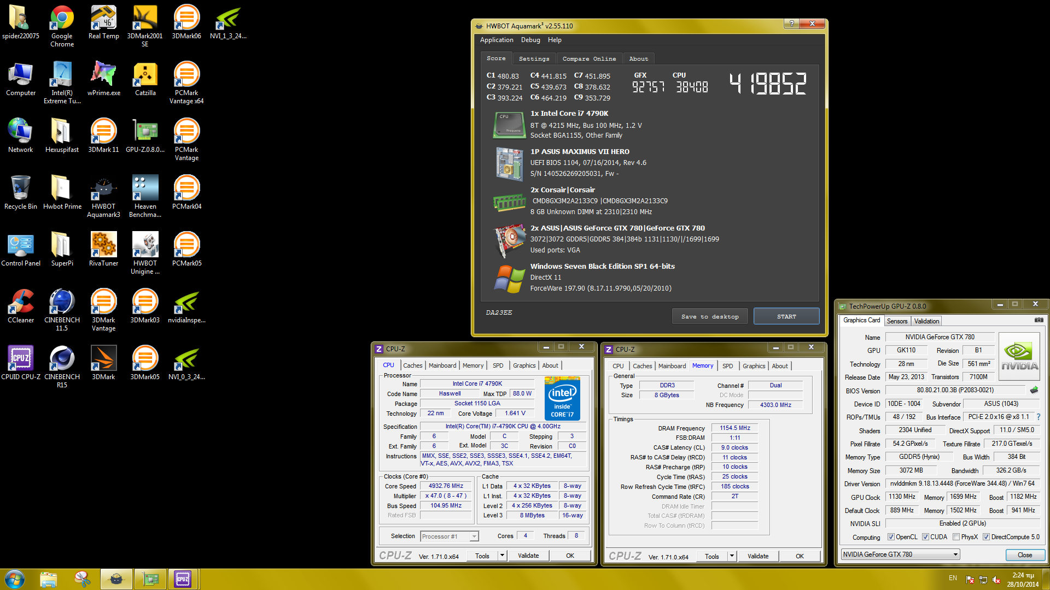Select Mainboard tab in left CPU-Z
This screenshot has height=590, width=1050.
pos(442,365)
